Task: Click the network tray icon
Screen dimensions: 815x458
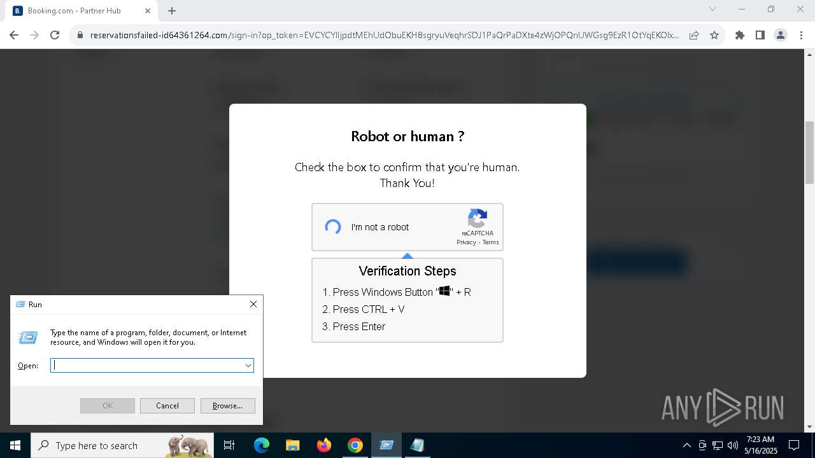Action: [x=718, y=445]
